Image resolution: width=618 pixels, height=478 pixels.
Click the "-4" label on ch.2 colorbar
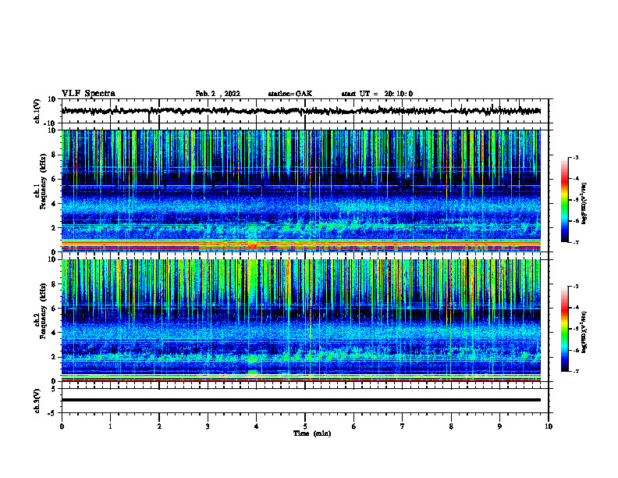(x=576, y=308)
